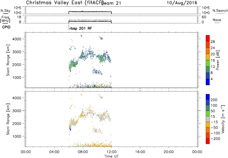Image resolution: width=228 pixels, height=158 pixels.
Task: Select the '1000' tick on Velocity panel
Action: [17, 136]
